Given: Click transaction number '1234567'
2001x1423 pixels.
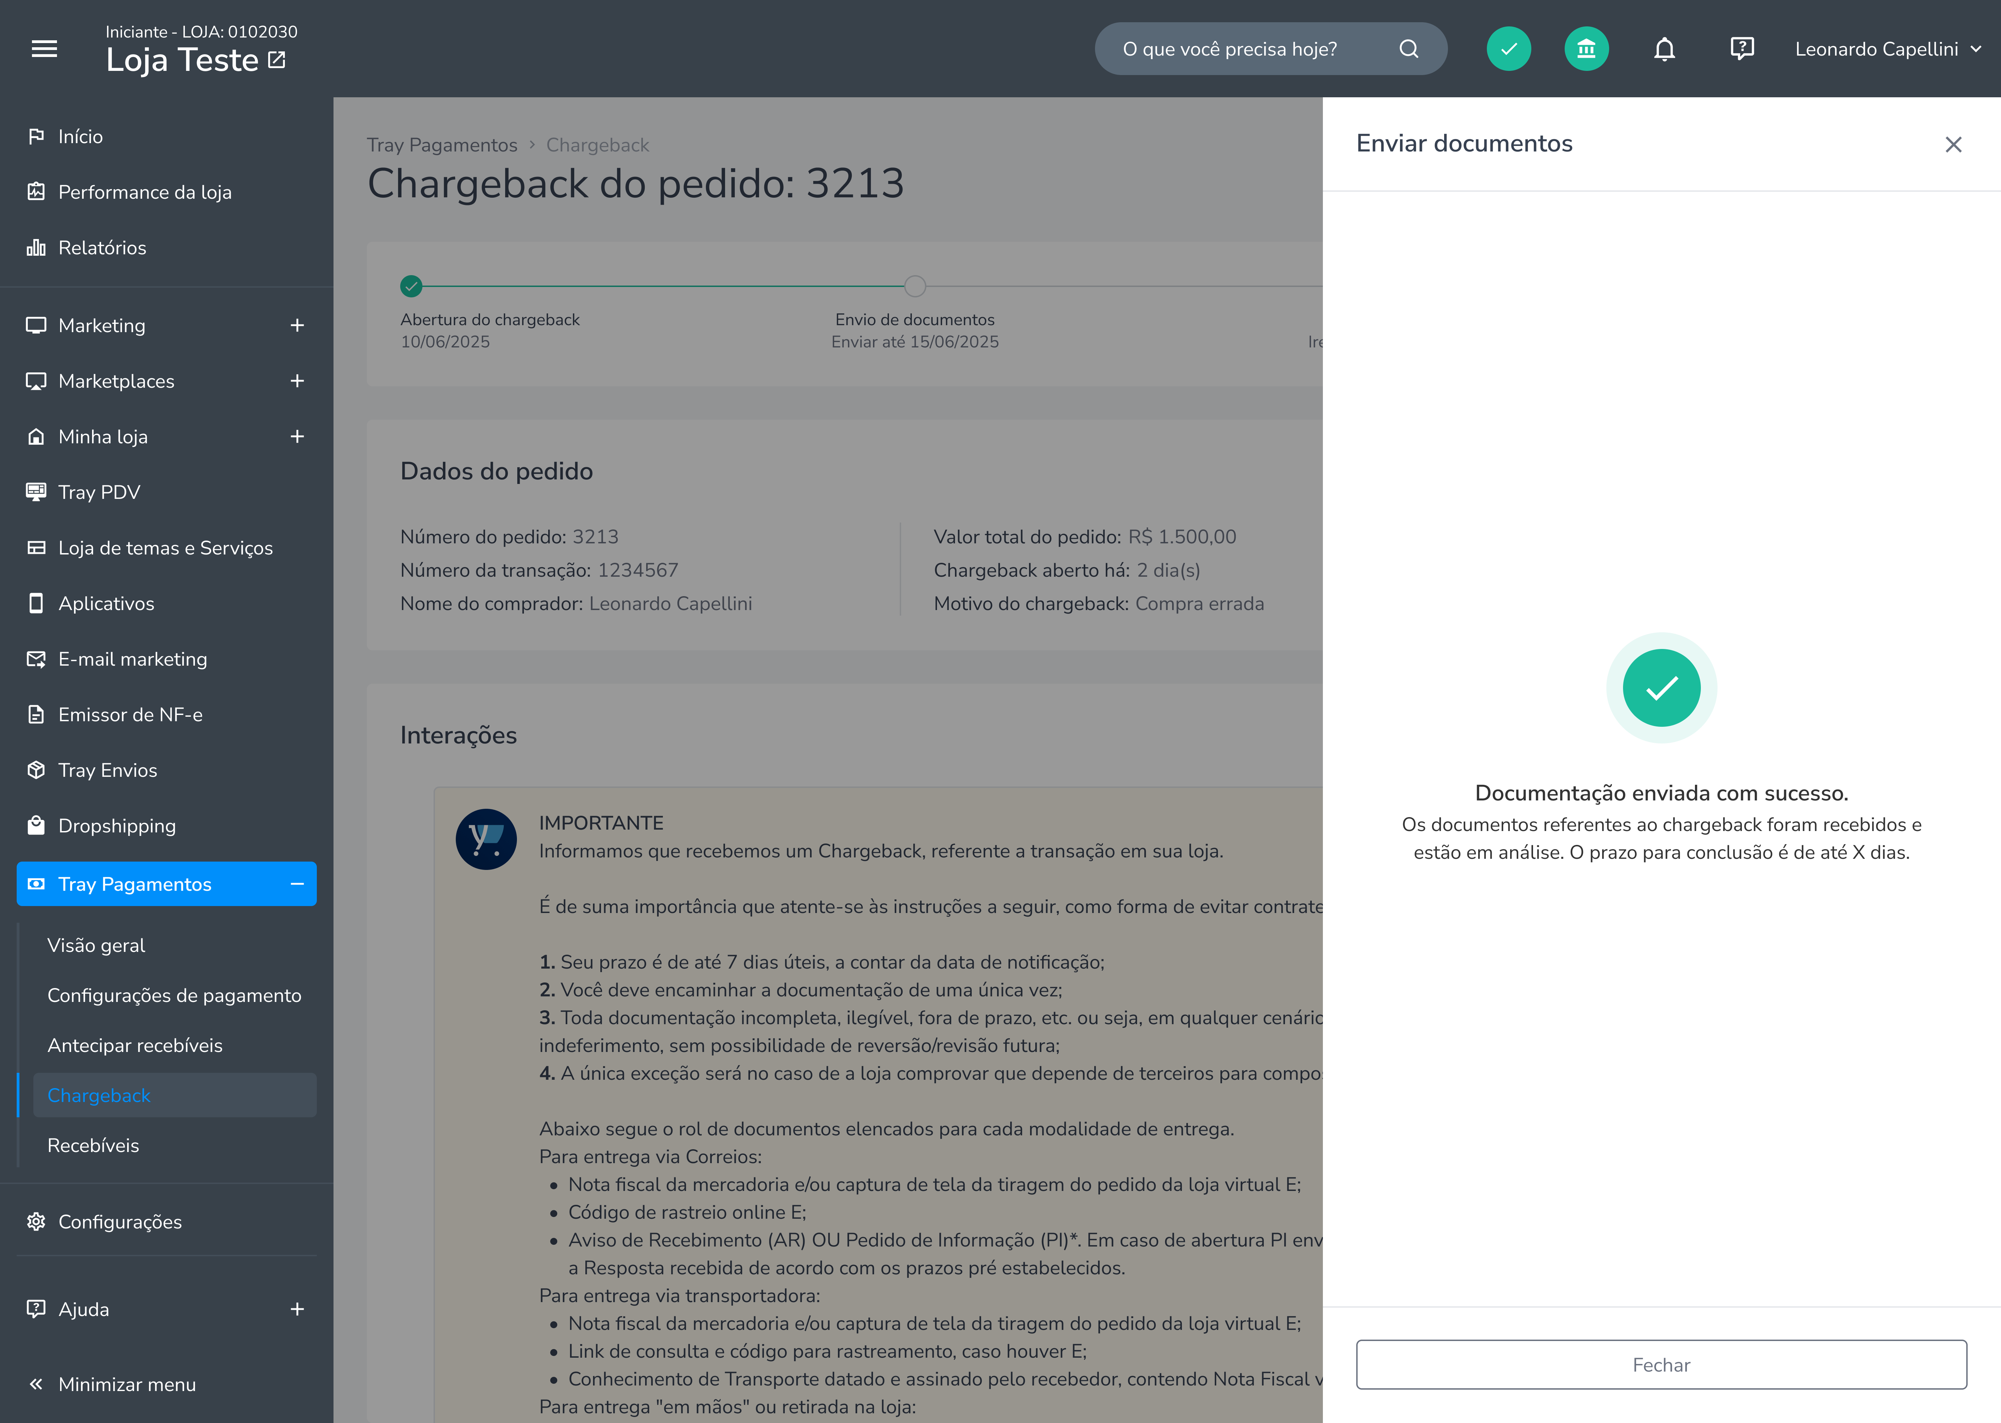Looking at the screenshot, I should pos(638,570).
